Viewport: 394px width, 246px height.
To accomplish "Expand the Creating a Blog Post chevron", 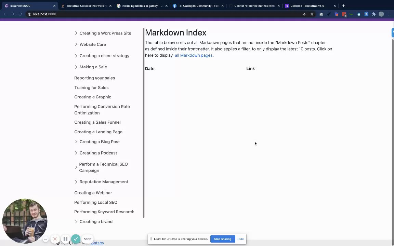I will 76,141.
